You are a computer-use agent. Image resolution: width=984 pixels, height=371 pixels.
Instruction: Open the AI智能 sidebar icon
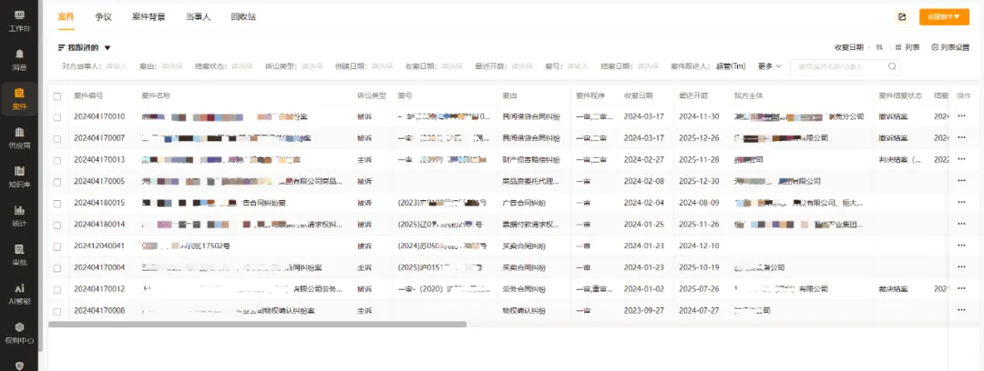point(19,288)
